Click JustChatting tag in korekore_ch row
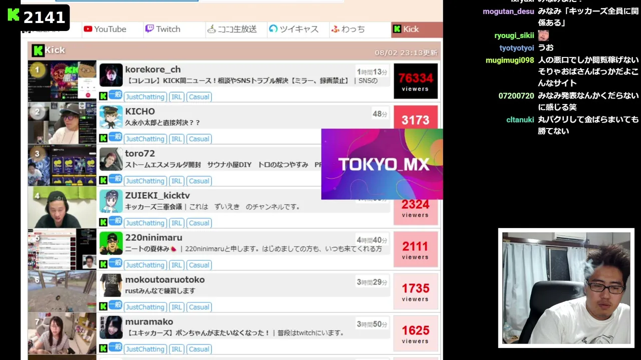641x360 pixels. click(145, 97)
